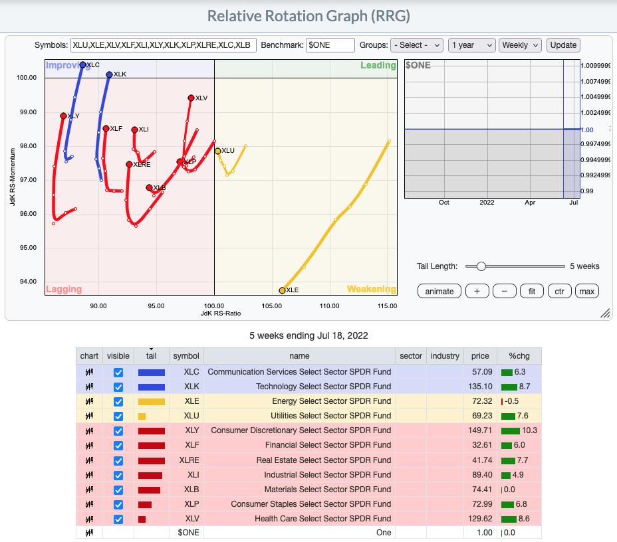The width and height of the screenshot is (617, 542).
Task: Disable XLRE visibility checkbox
Action: (118, 461)
